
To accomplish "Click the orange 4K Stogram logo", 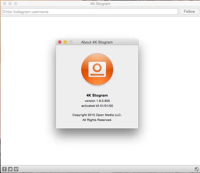I will click(x=97, y=69).
